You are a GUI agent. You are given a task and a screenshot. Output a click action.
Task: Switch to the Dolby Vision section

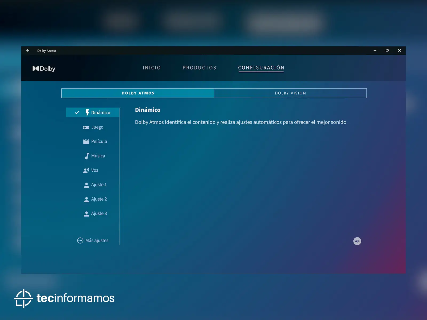pyautogui.click(x=290, y=93)
